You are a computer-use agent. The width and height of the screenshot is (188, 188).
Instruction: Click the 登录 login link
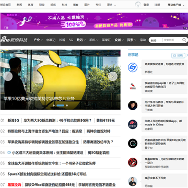coord(146,5)
